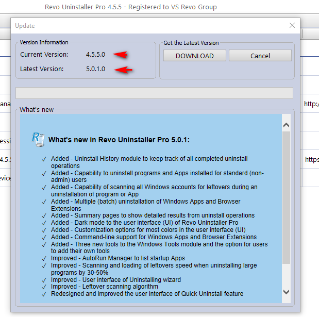Click the 'Update' dialog title text
This screenshot has width=319, height=317.
click(x=25, y=26)
